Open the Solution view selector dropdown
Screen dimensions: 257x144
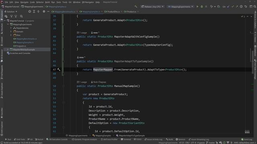(x=11, y=12)
